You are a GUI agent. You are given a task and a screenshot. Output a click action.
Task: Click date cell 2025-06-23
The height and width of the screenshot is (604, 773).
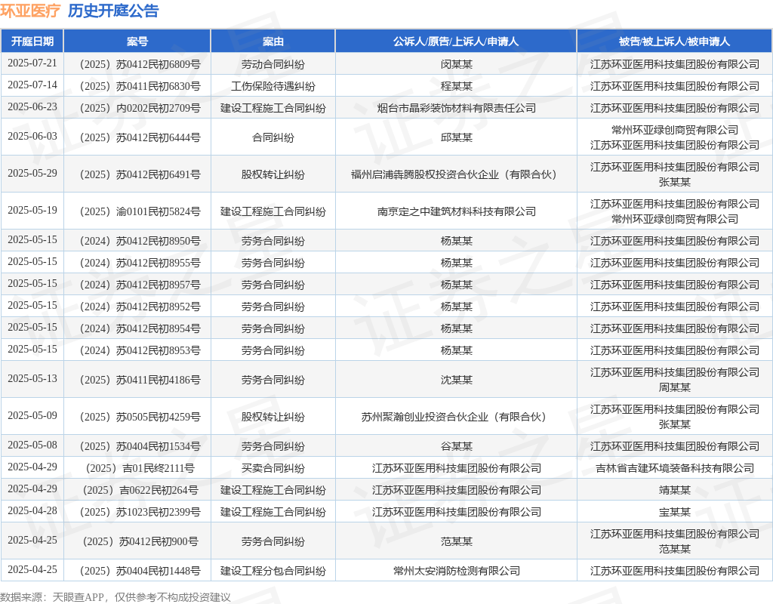coord(32,107)
